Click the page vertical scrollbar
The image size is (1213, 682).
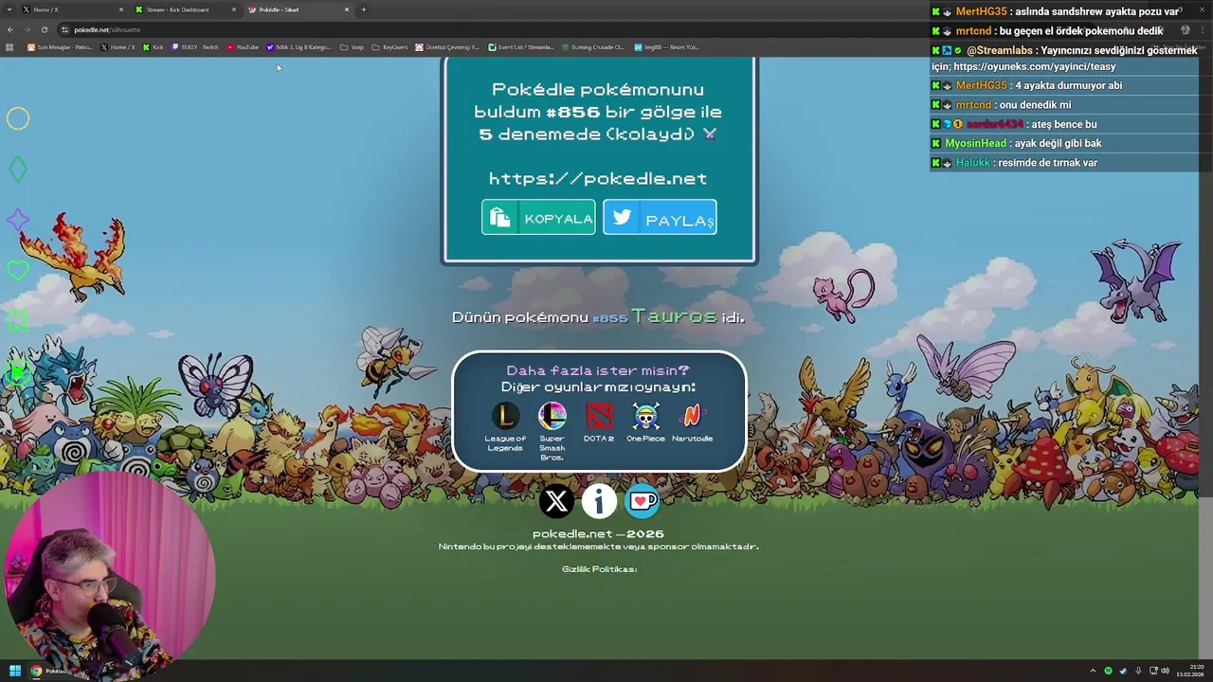pyautogui.click(x=1206, y=360)
